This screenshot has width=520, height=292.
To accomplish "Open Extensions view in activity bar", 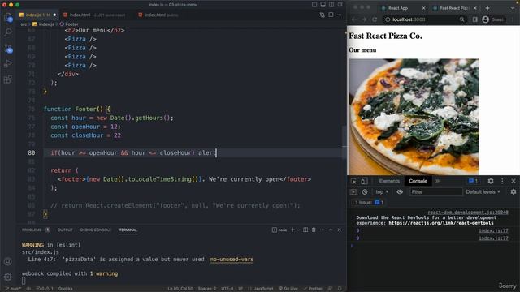I will [x=8, y=79].
